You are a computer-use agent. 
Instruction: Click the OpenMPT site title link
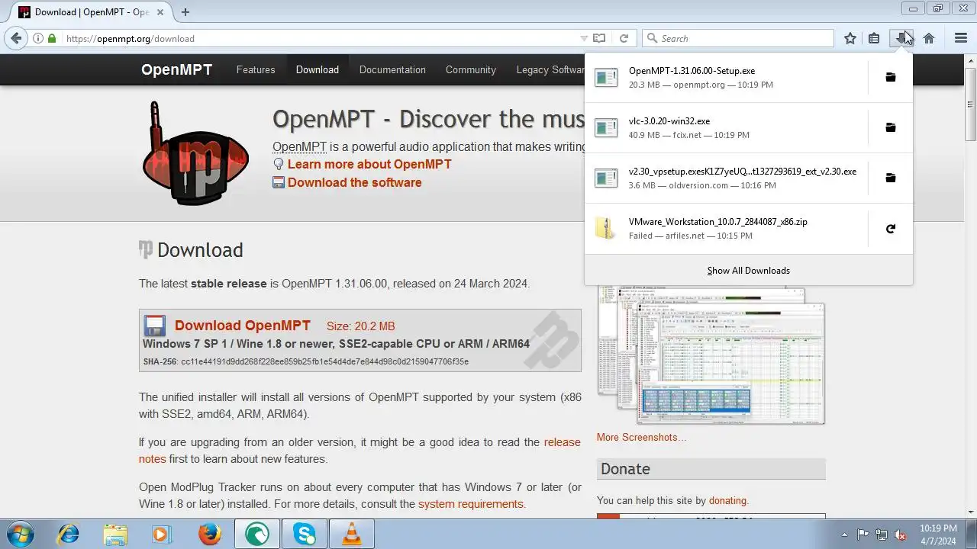pos(177,69)
